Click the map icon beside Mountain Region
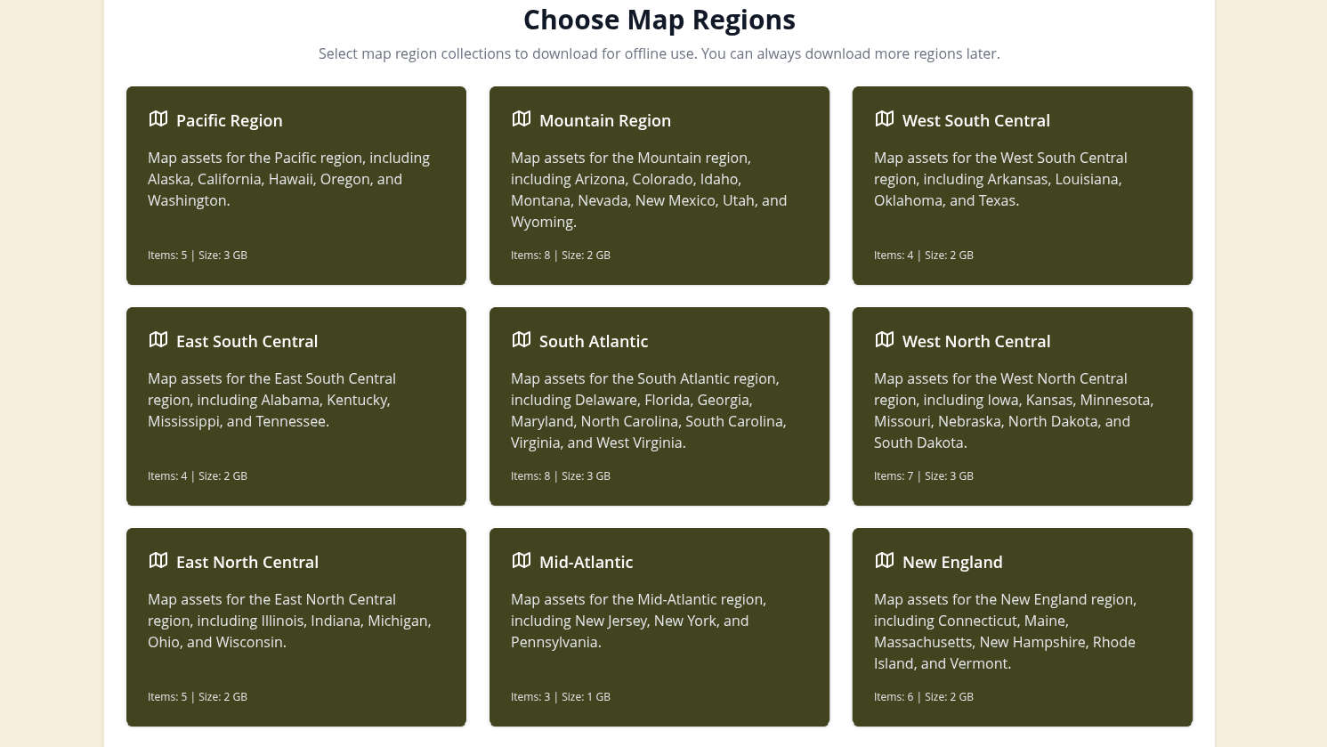Screen dimensions: 1327x747 pos(522,118)
